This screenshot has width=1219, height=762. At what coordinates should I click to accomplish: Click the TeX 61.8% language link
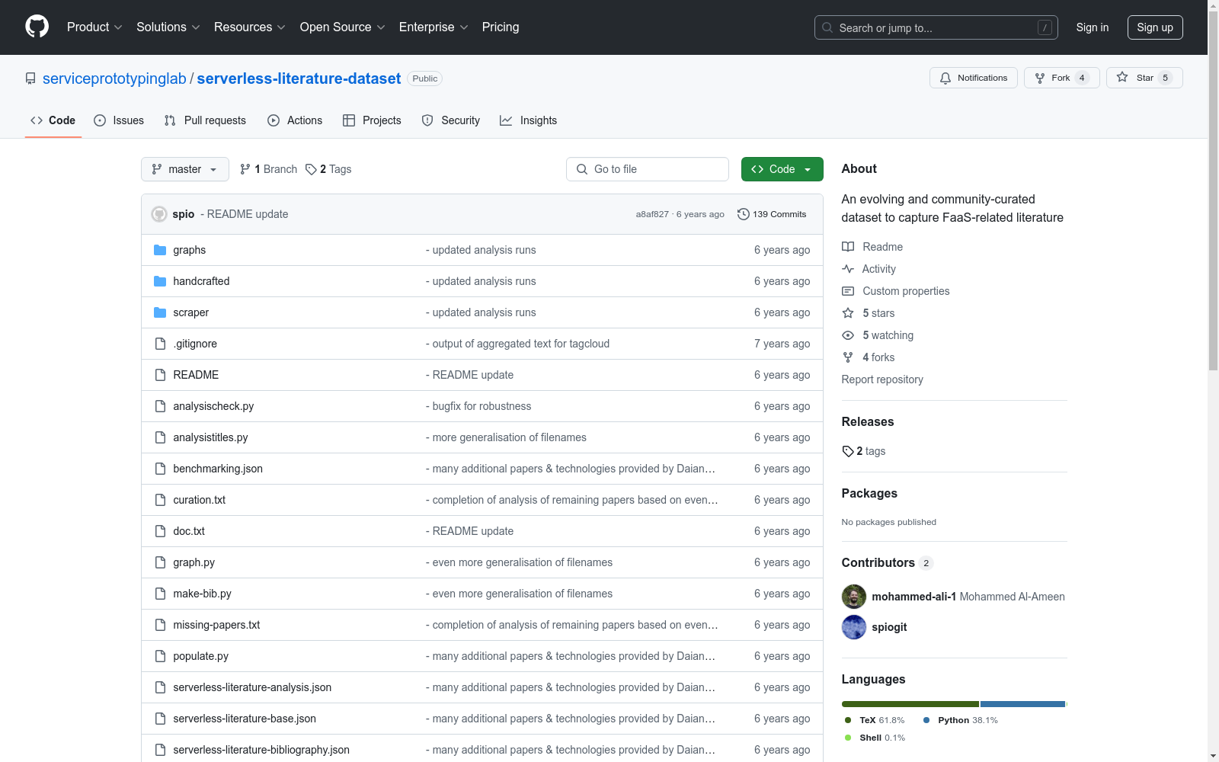[x=875, y=720]
